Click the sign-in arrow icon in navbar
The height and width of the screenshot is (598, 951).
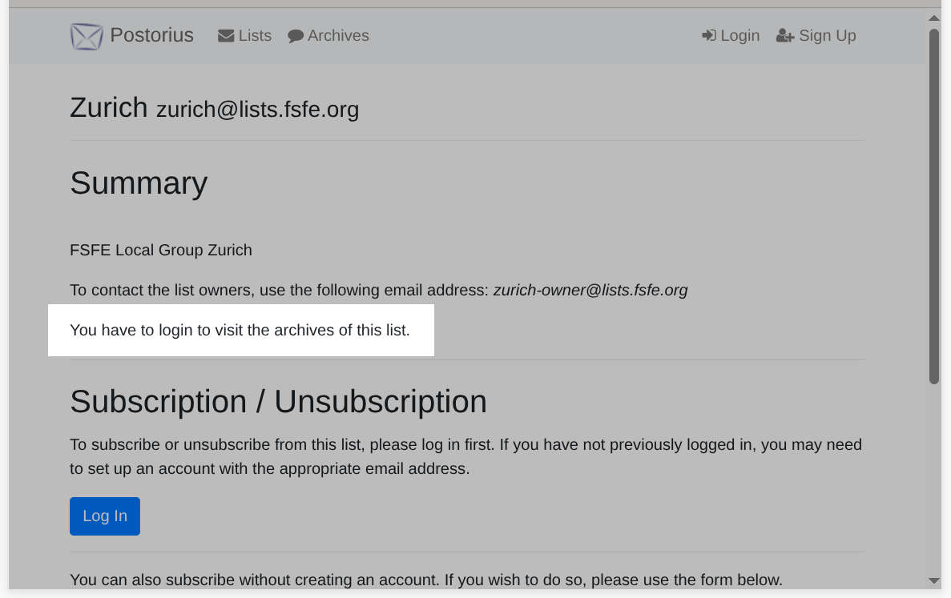point(709,36)
